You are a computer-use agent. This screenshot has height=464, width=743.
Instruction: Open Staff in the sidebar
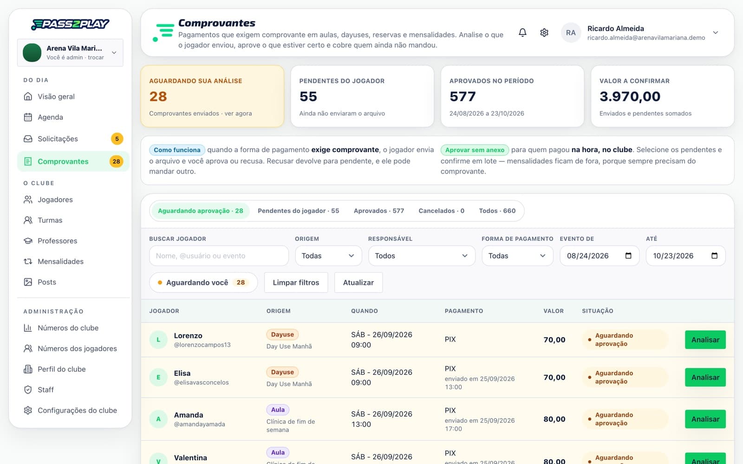coord(73,390)
